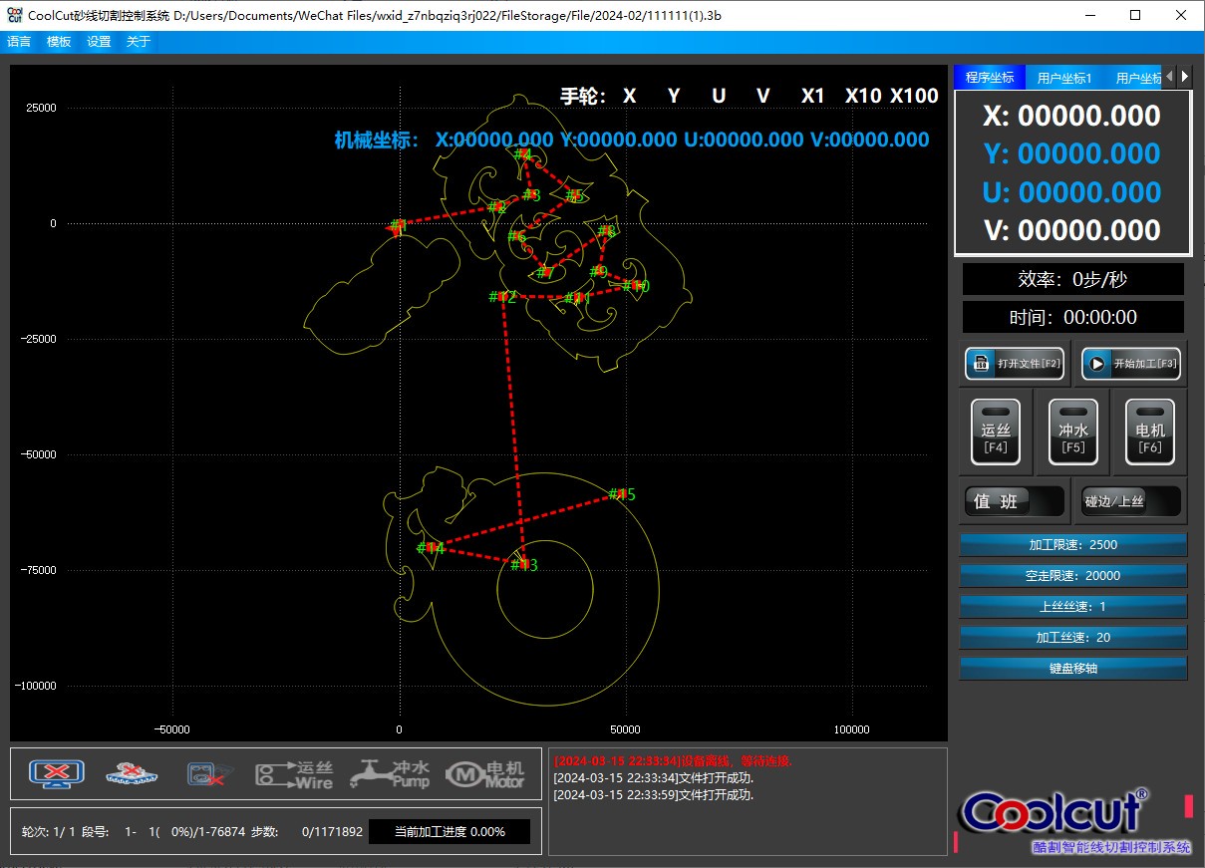Switch to the 用户坐标1 tab
Screen dimensions: 1205x868
(1064, 78)
